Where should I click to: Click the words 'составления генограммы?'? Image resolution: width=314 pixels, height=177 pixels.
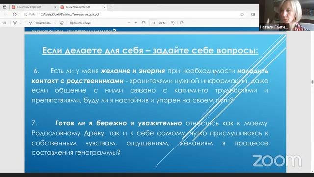pyautogui.click(x=76, y=153)
